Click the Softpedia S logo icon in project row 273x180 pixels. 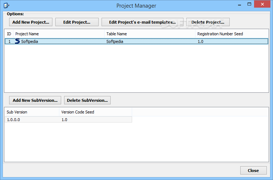tap(17, 41)
